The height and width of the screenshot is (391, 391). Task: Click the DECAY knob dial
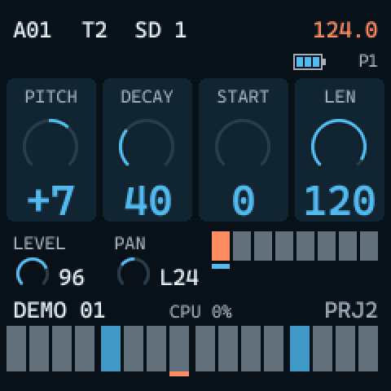[x=147, y=143]
